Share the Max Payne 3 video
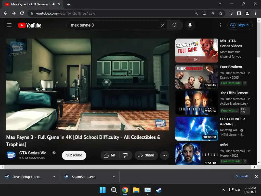 [146, 155]
